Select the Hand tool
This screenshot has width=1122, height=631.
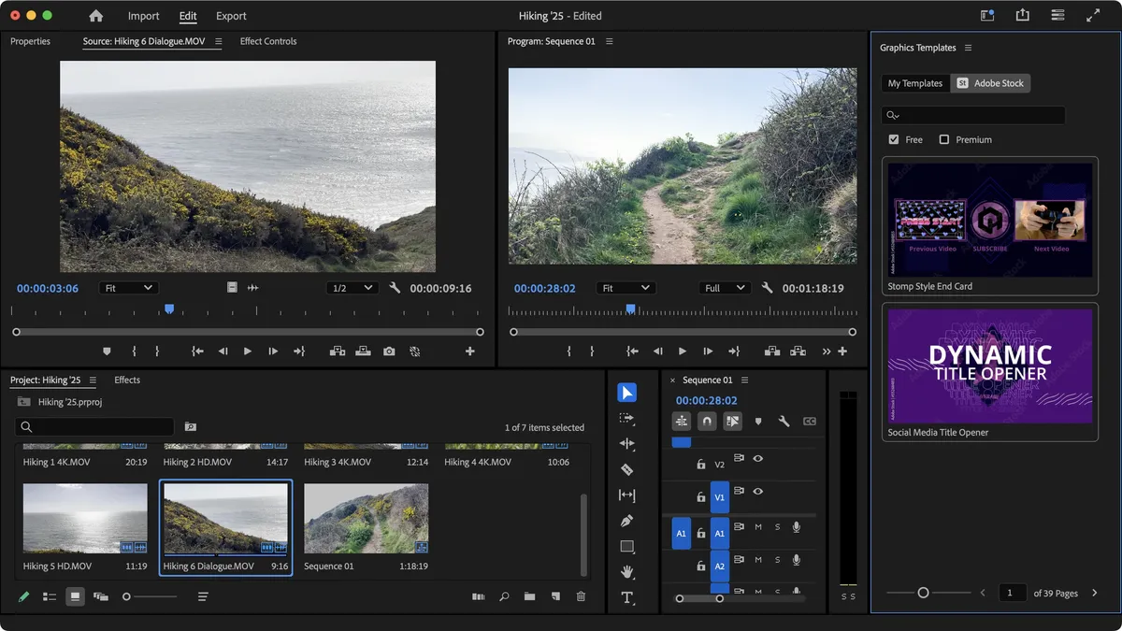click(x=626, y=571)
